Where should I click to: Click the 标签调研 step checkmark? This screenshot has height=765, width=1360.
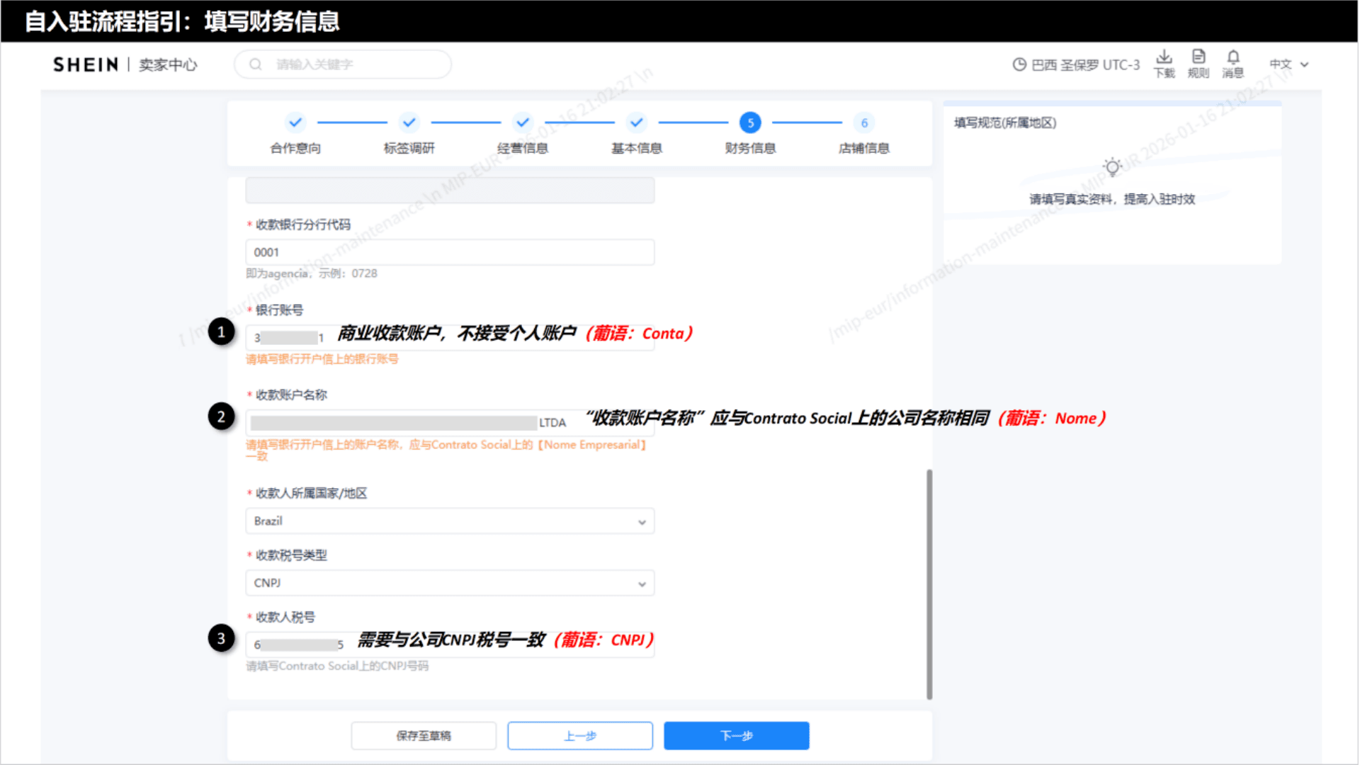(409, 123)
